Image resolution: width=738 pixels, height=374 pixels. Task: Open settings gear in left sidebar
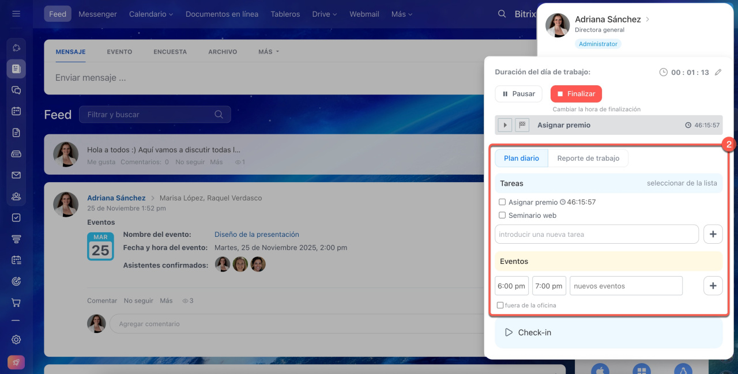(x=16, y=339)
